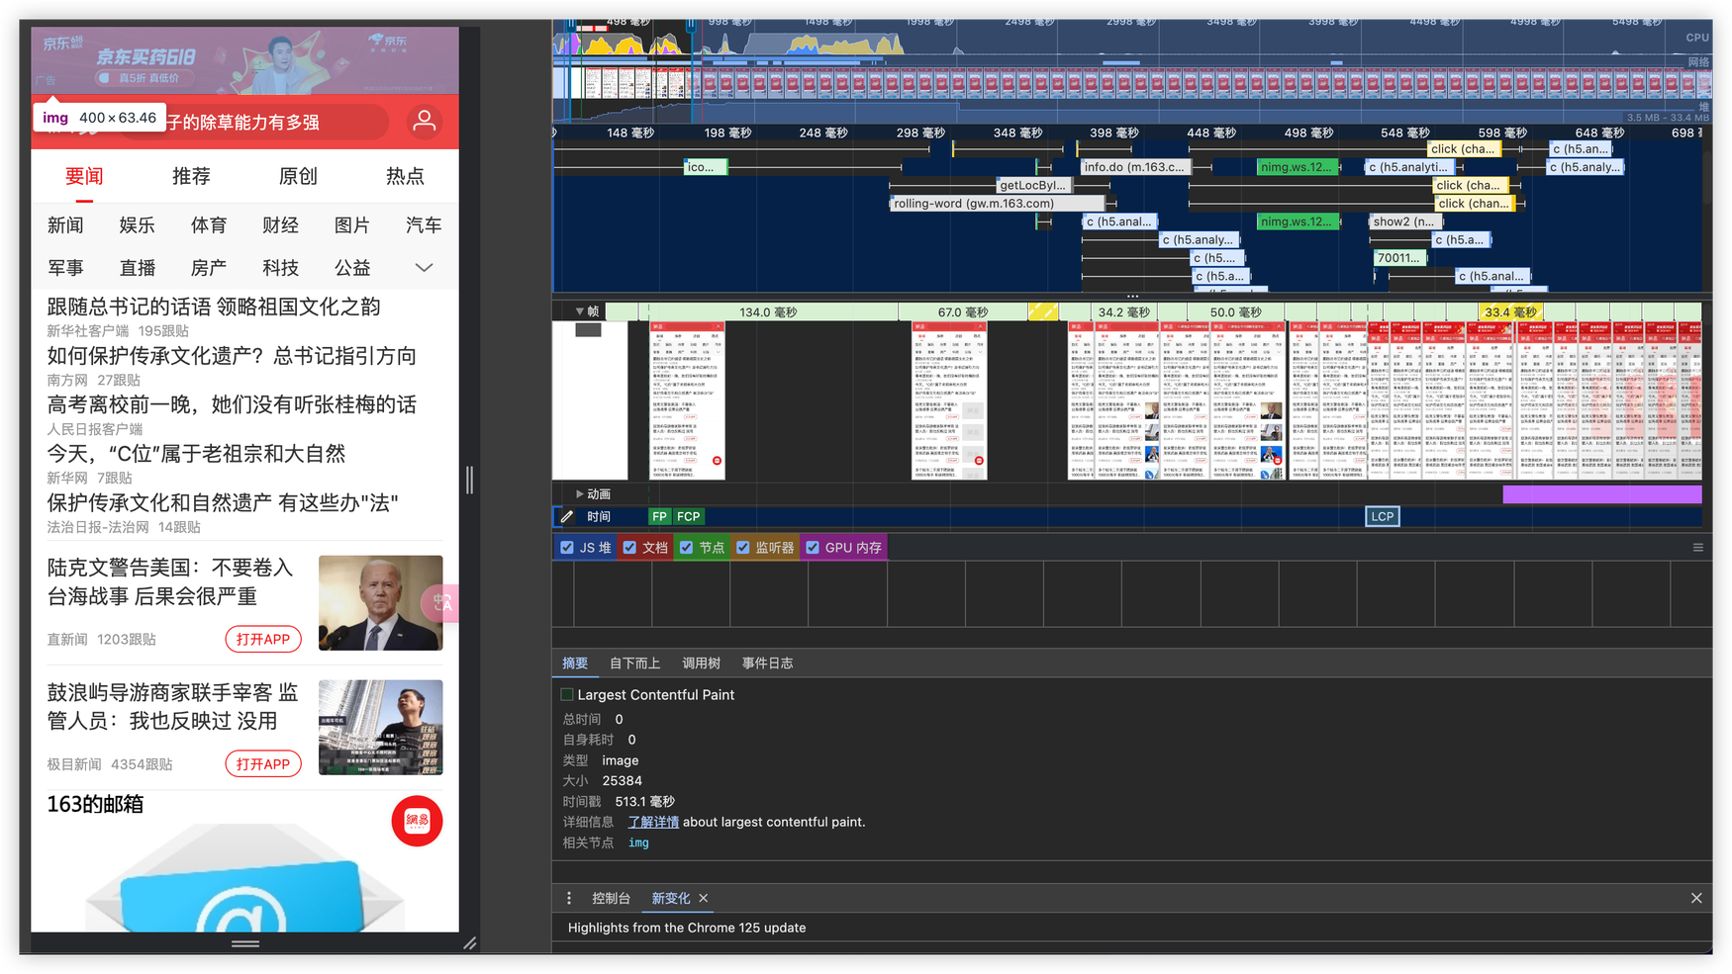Click the LCP timing marker
1732x974 pixels.
point(1382,516)
